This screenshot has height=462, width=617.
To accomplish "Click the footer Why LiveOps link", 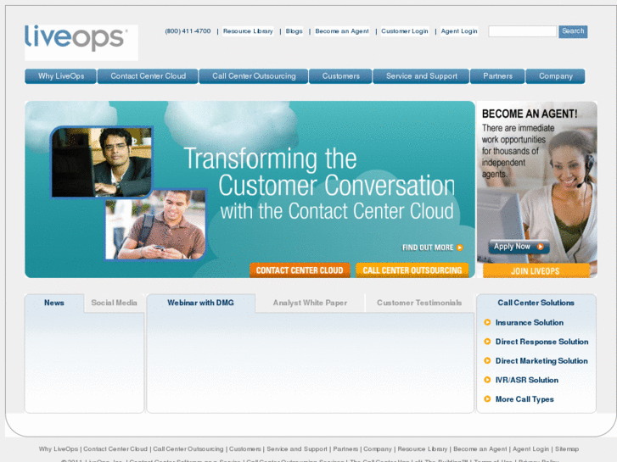I will pyautogui.click(x=59, y=449).
